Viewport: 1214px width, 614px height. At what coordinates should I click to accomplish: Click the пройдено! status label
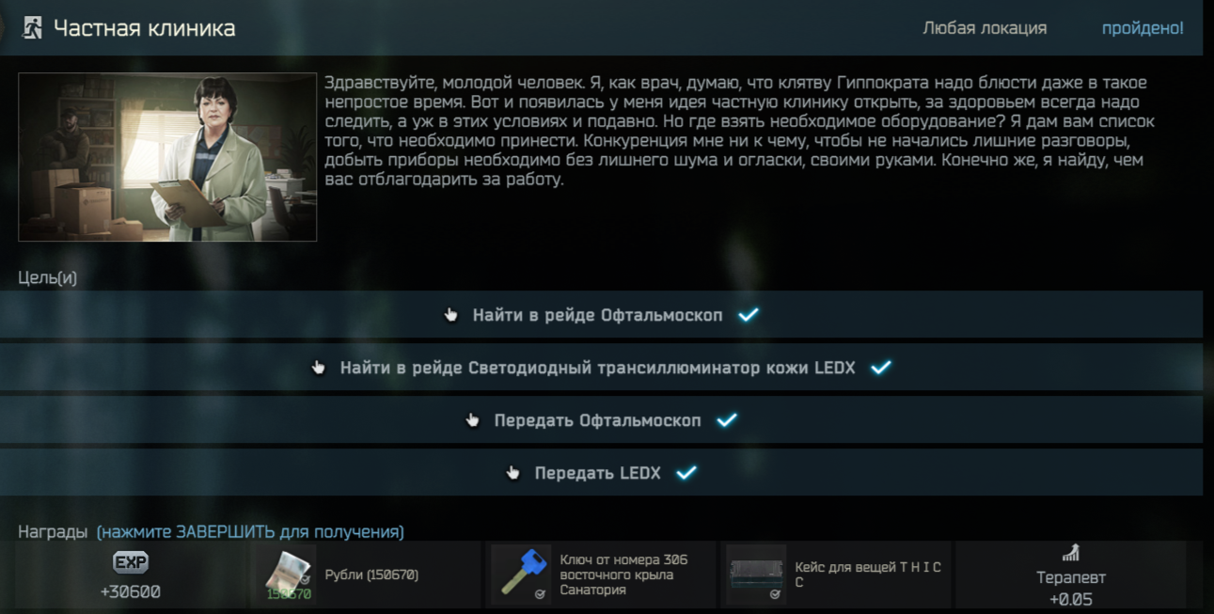[x=1143, y=28]
